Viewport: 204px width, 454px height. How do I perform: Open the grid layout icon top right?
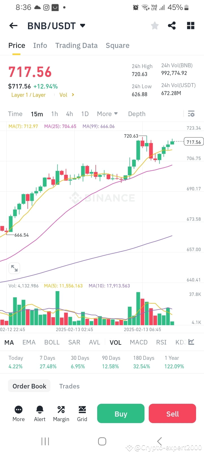(x=190, y=26)
